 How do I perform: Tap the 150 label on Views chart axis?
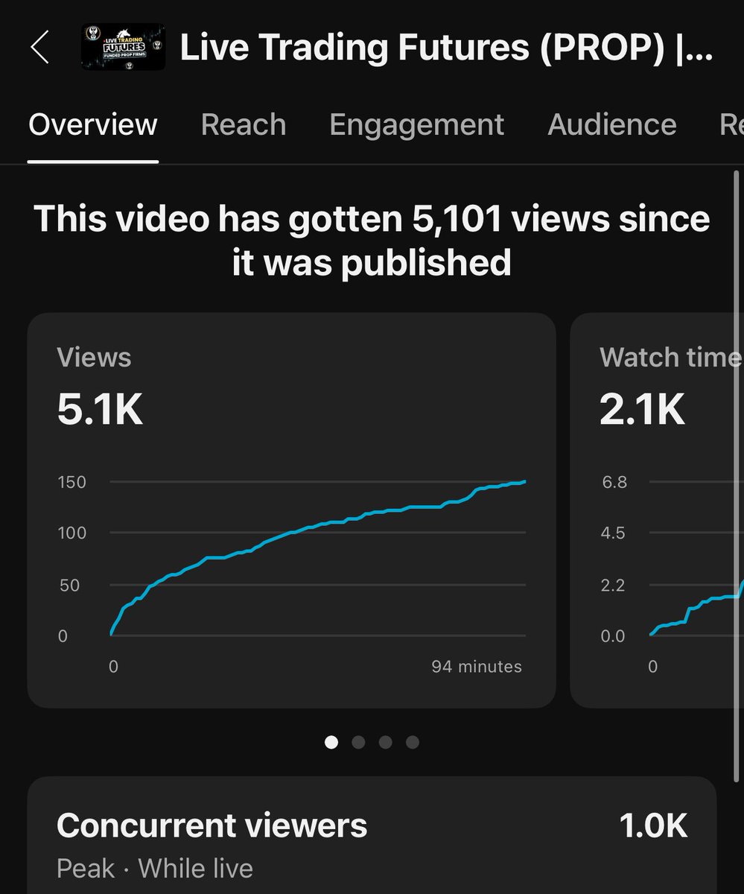pos(72,482)
